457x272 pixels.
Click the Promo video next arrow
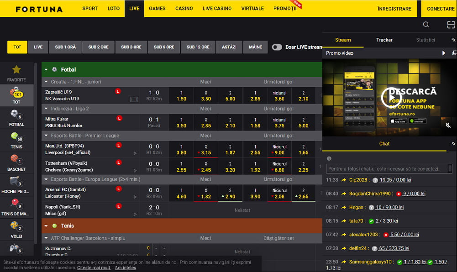[x=444, y=53]
